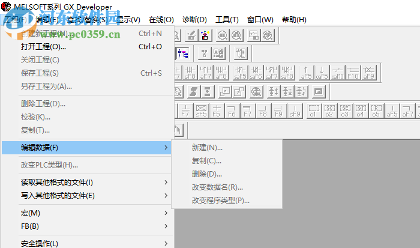The image size is (420, 248).
Task: Click the caF5 down-arrow pulse button
Action: (x=322, y=73)
